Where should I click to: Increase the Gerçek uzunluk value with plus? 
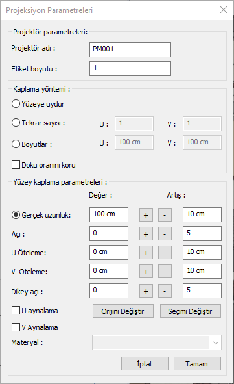coord(146,215)
